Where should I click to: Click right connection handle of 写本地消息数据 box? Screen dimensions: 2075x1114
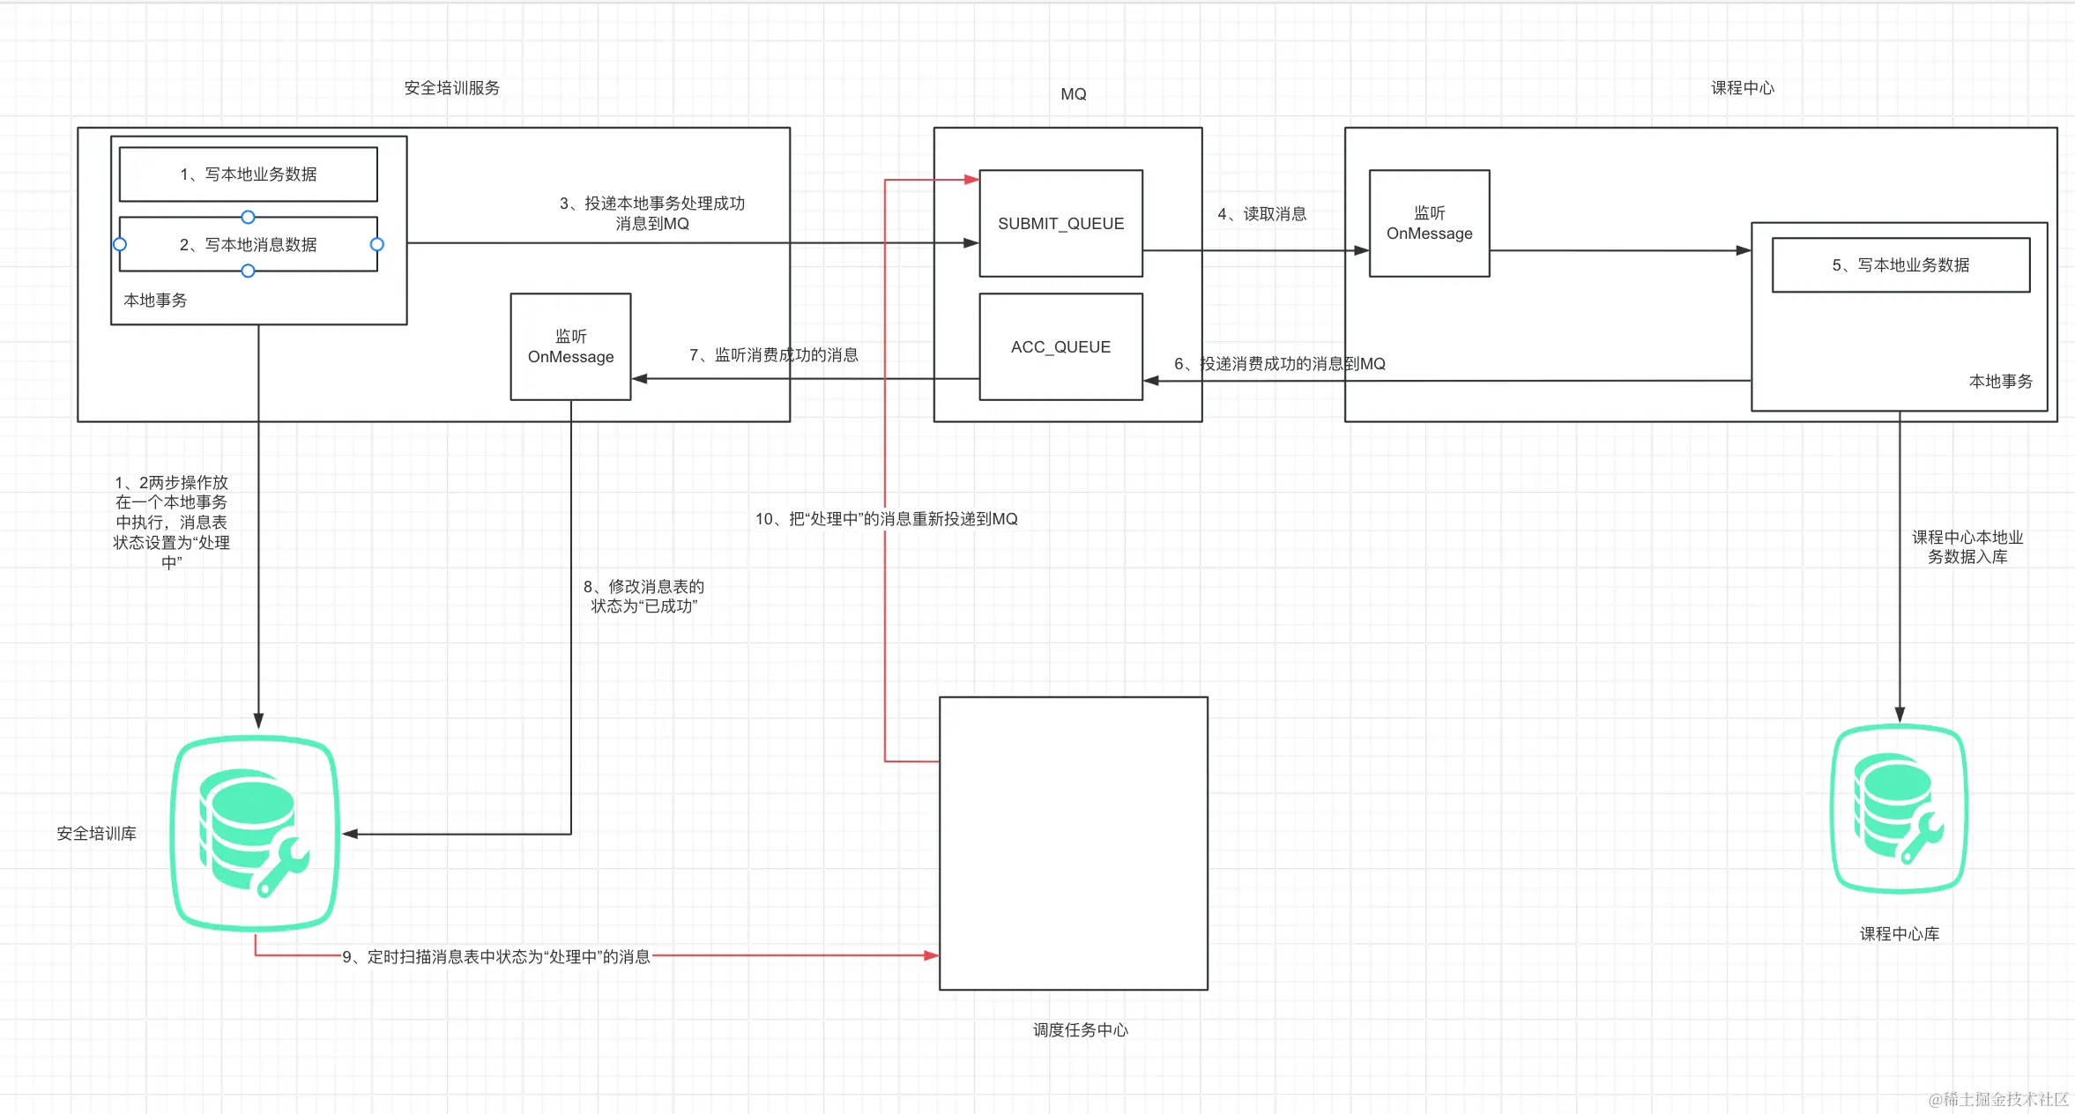point(377,244)
